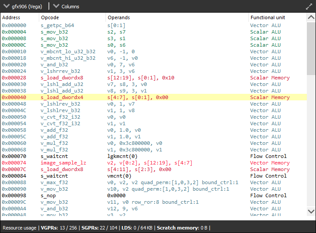Click the vertical scrollbar thumb
This screenshot has width=316, height=233.
pyautogui.click(x=311, y=48)
